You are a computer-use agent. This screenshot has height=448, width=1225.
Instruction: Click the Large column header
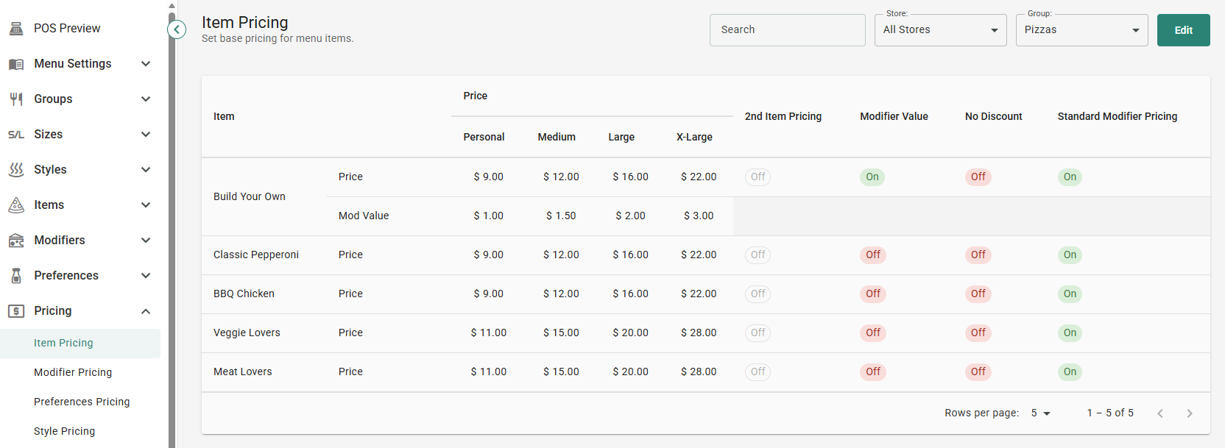click(621, 137)
